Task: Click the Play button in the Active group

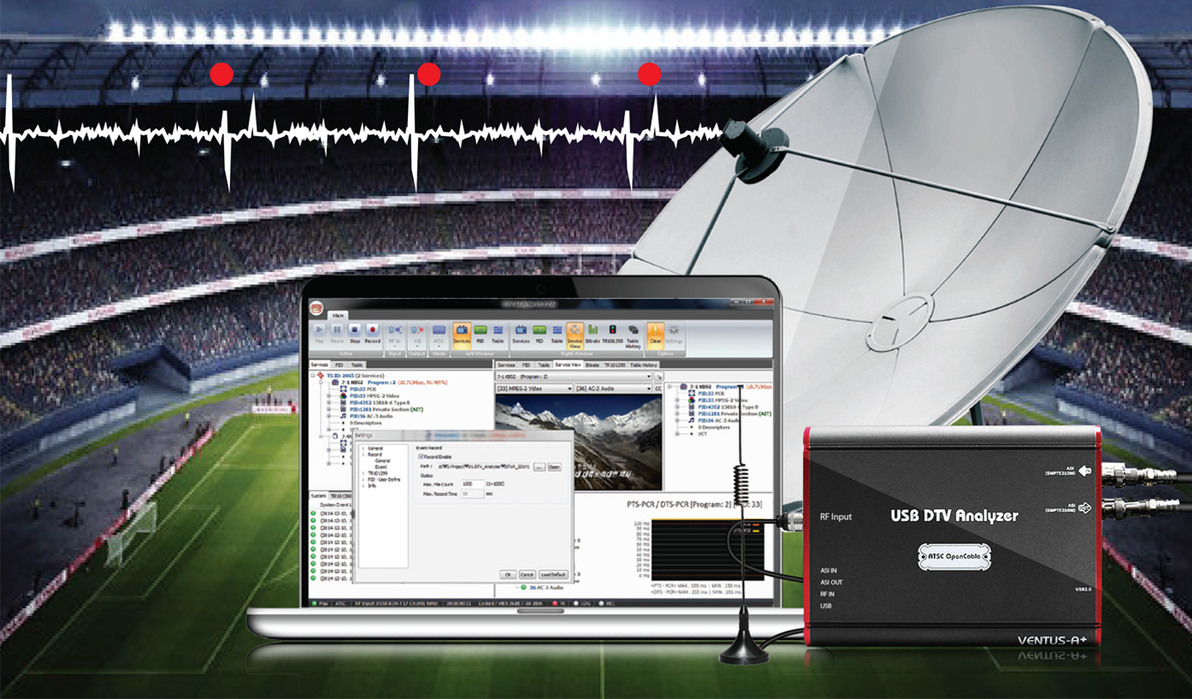Action: pyautogui.click(x=319, y=334)
